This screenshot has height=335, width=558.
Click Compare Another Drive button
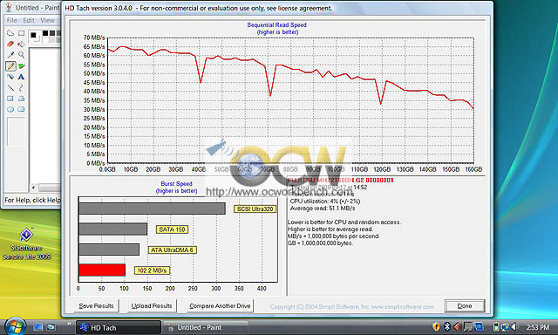pyautogui.click(x=220, y=306)
